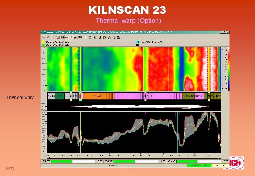Click the white thermal warp profile strip
This screenshot has width=255, height=176.
pyautogui.click(x=140, y=107)
